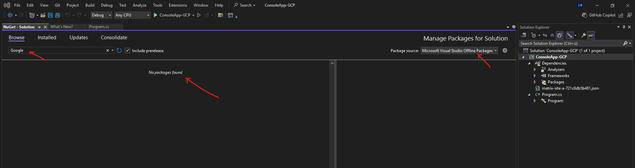Open the Git menu
The height and width of the screenshot is (168, 635).
click(57, 5)
